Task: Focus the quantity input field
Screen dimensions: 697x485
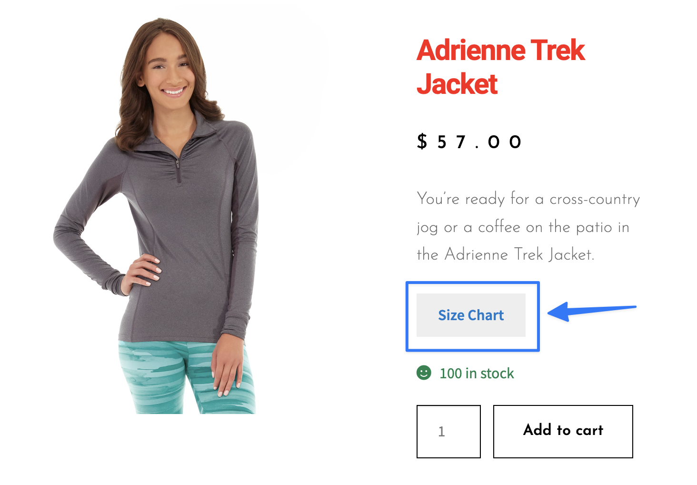Action: tap(448, 432)
